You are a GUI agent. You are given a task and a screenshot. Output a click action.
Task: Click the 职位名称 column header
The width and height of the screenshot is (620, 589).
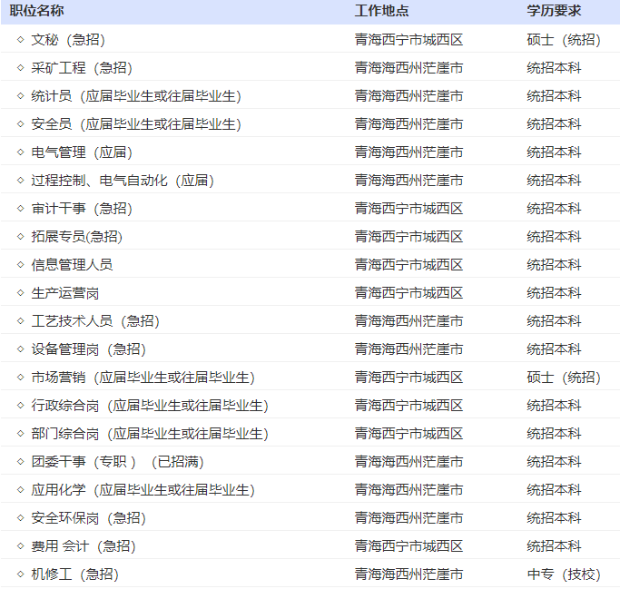coord(37,11)
